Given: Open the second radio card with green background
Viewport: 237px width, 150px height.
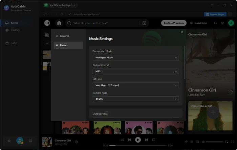Looking at the screenshot, I should coord(107,128).
